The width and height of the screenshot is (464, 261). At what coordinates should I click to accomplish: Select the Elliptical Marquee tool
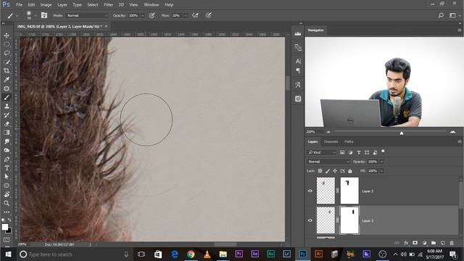(7, 44)
